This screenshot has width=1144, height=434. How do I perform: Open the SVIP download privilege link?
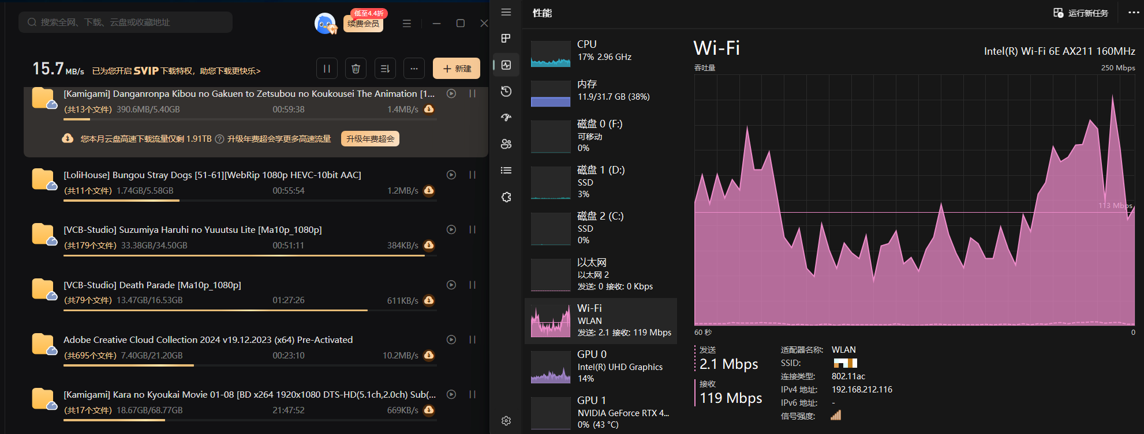176,71
